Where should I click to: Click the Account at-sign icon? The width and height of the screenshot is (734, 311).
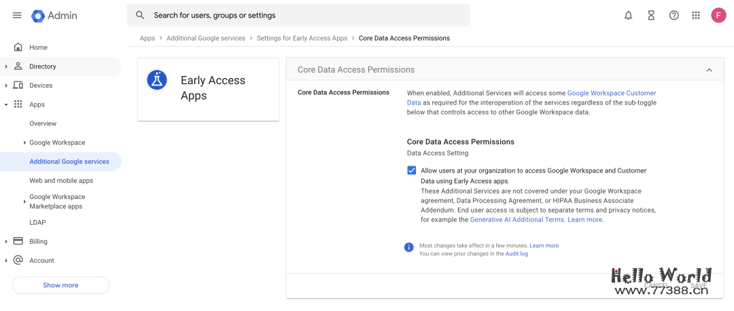pos(18,260)
